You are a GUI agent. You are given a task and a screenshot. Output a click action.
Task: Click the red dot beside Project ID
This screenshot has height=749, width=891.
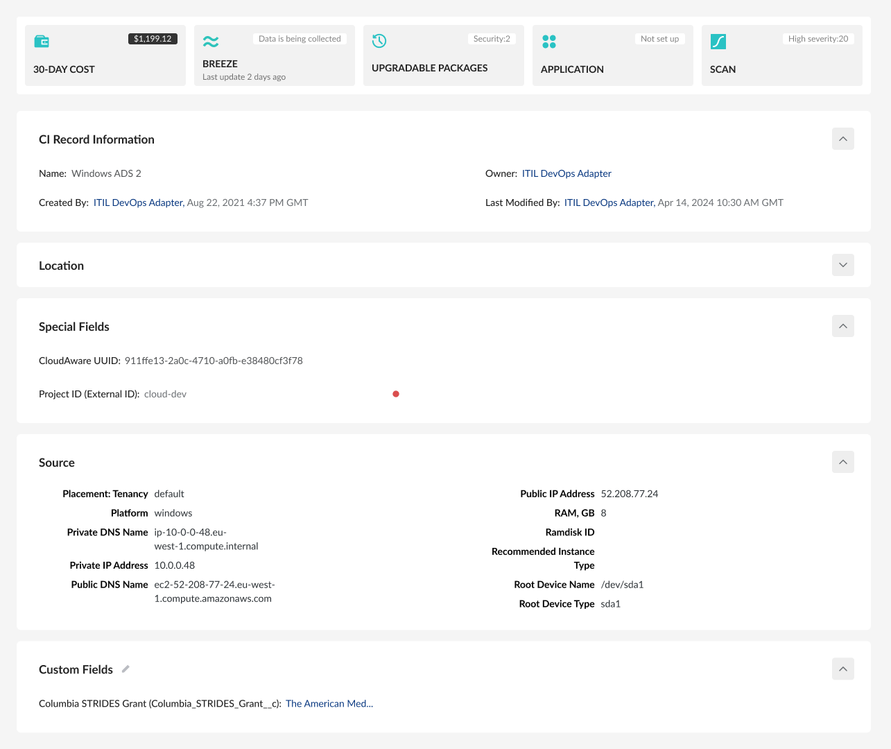click(396, 394)
